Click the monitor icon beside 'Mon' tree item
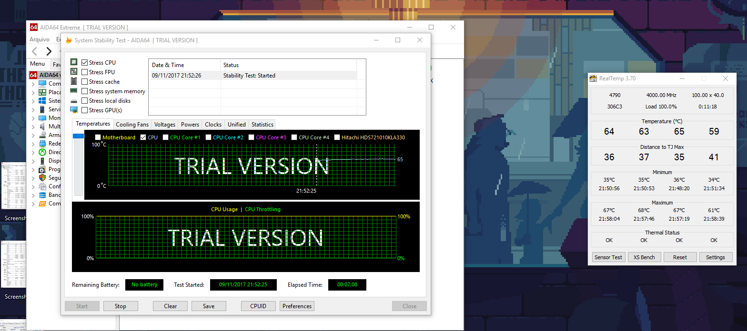 click(x=42, y=118)
